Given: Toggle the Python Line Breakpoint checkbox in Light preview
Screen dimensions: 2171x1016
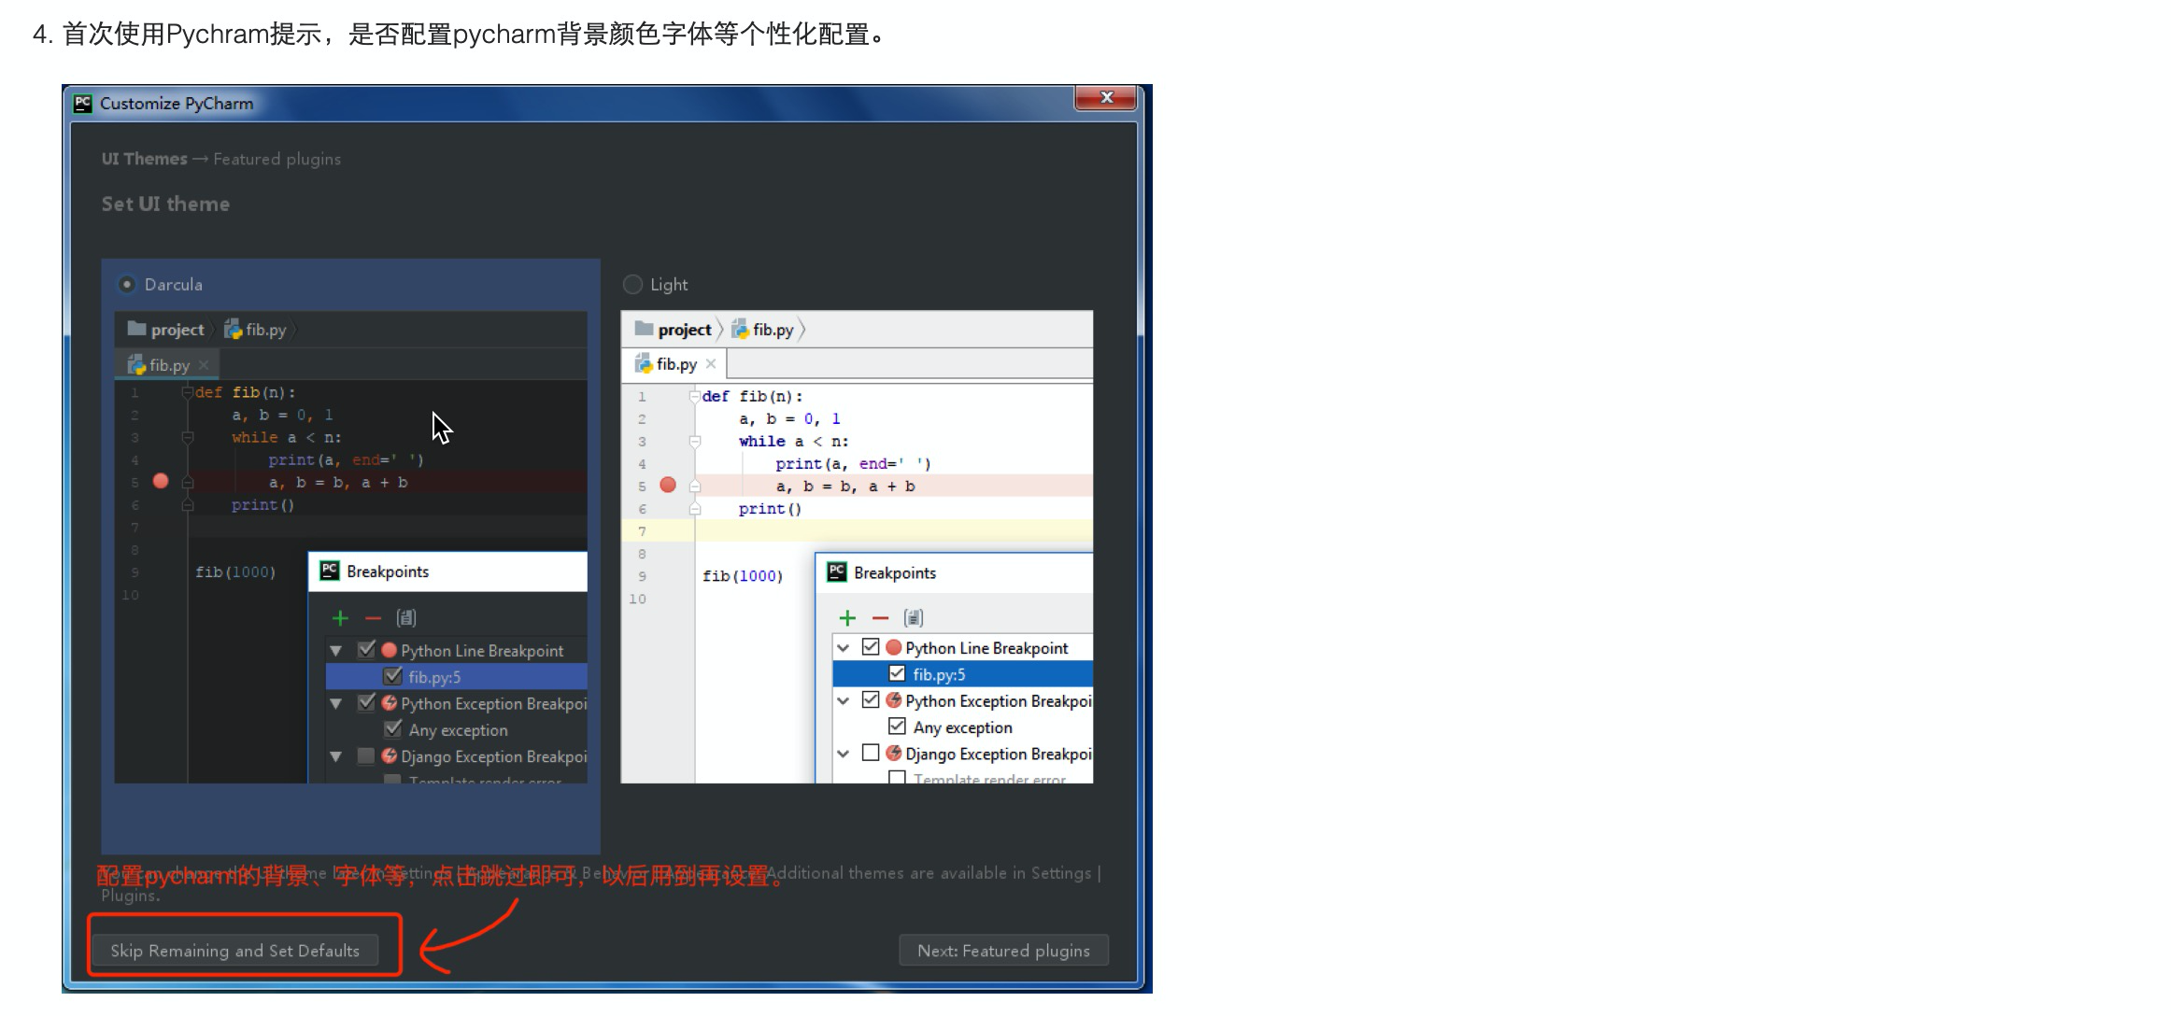Looking at the screenshot, I should pyautogui.click(x=871, y=646).
